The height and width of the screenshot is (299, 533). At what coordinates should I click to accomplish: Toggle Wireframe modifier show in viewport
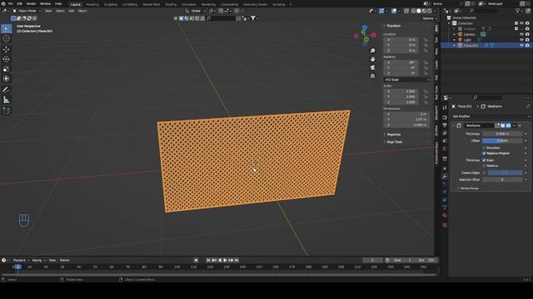(503, 125)
